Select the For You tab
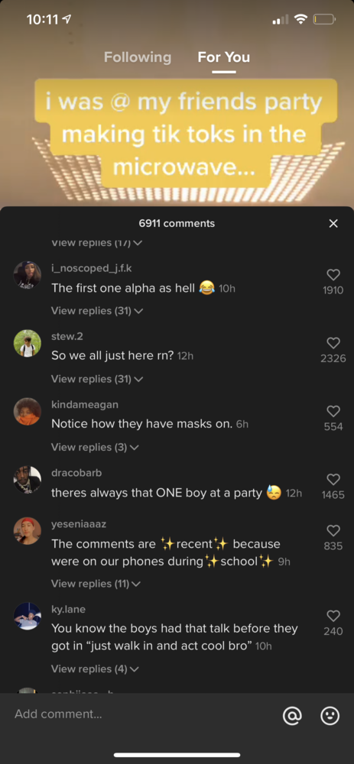 (x=224, y=57)
